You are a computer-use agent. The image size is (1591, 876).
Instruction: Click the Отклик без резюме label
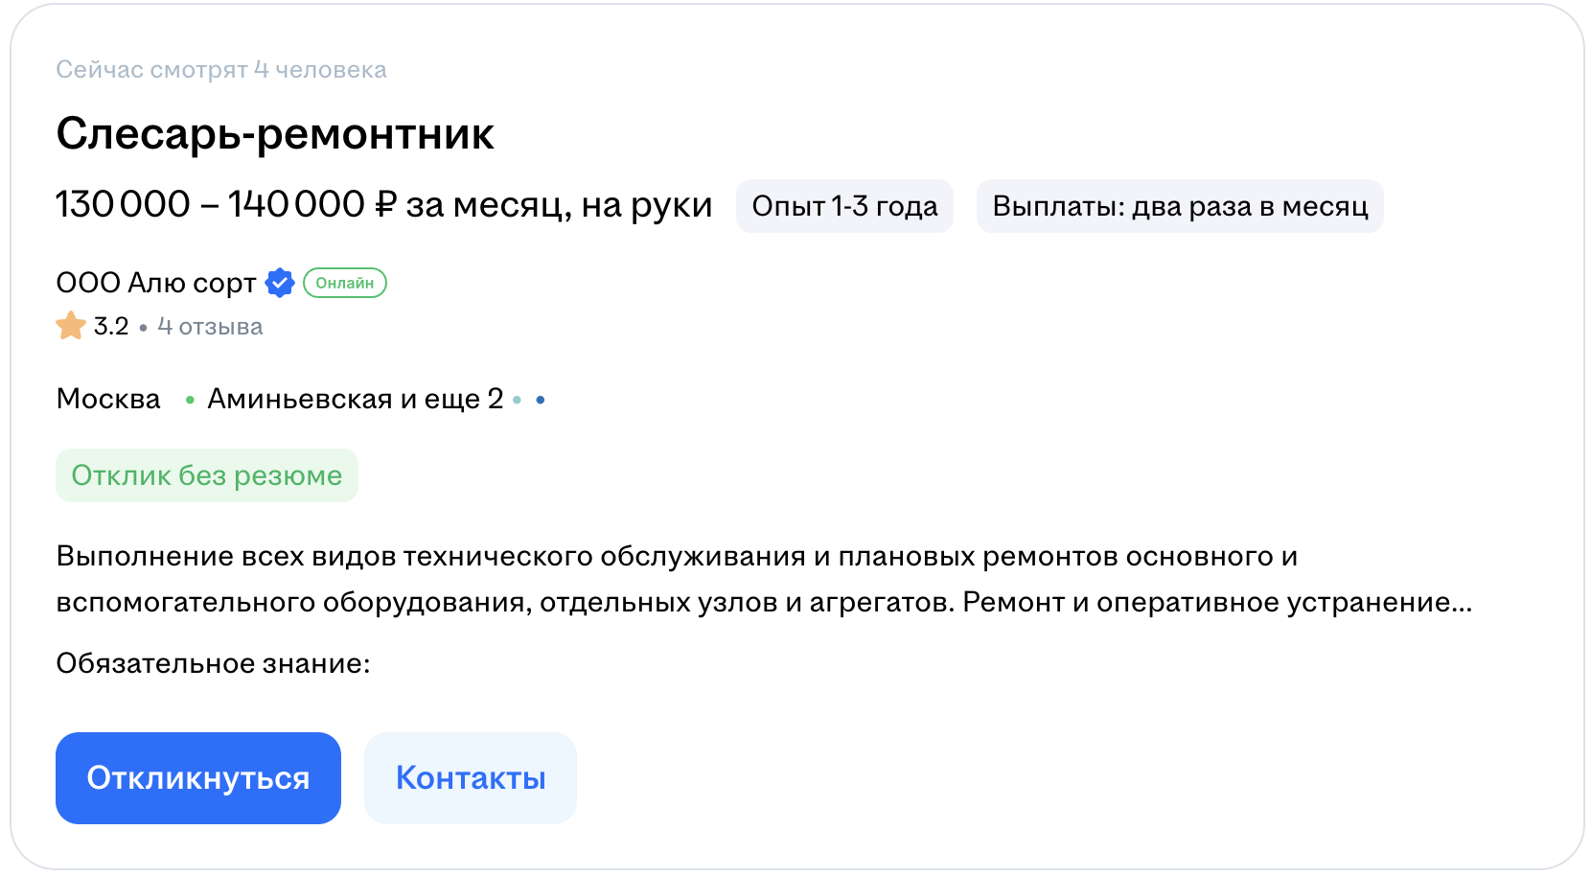click(206, 475)
